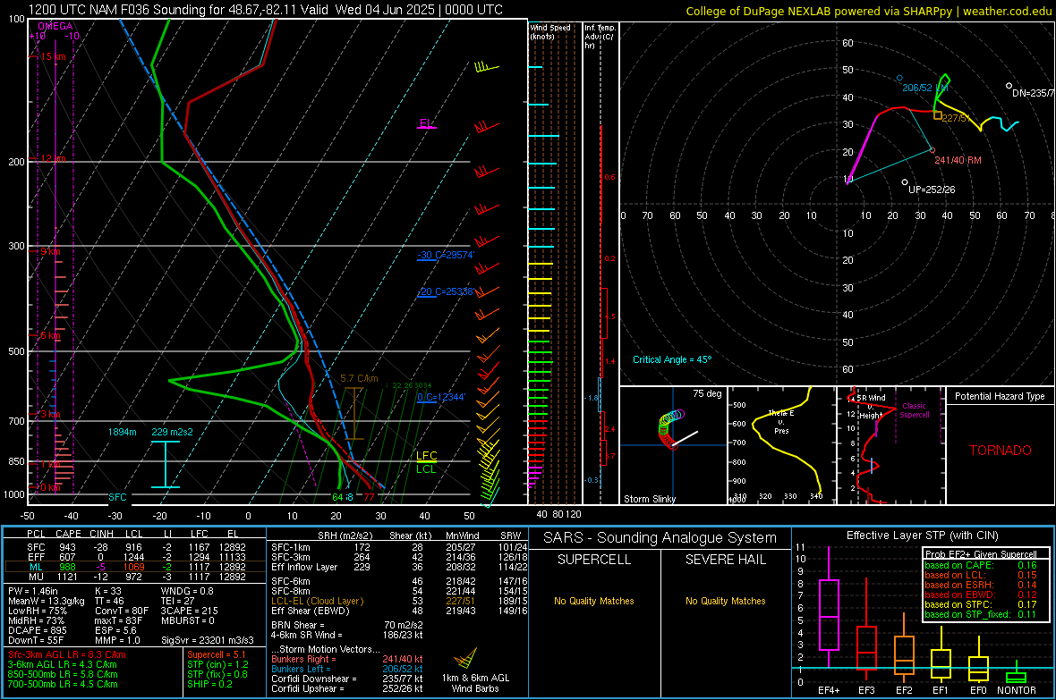Select the 'LFC' level label
This screenshot has width=1056, height=700.
click(426, 456)
